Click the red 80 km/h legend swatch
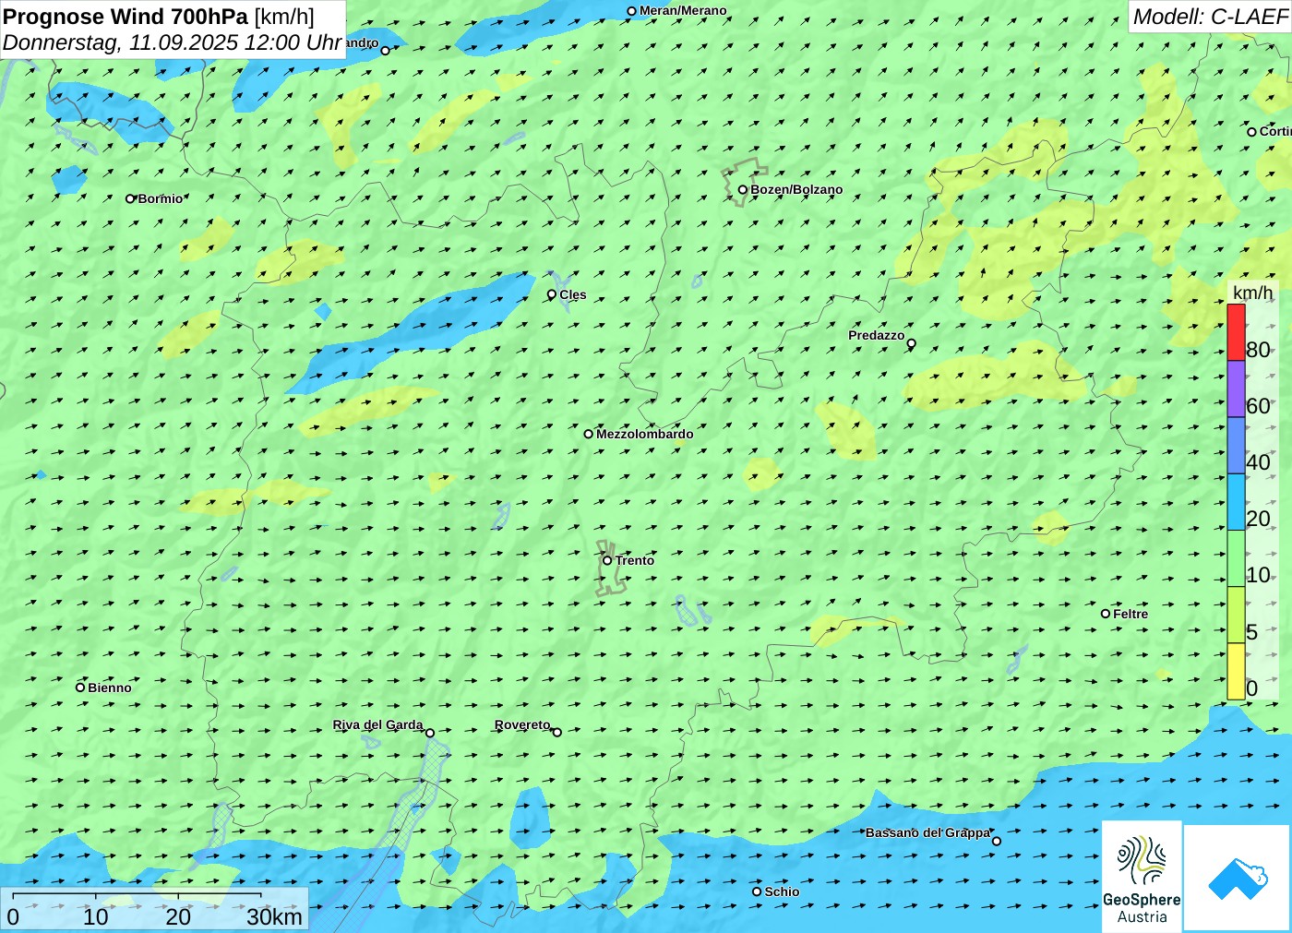Screen dimensions: 1292x933 coord(1236,332)
